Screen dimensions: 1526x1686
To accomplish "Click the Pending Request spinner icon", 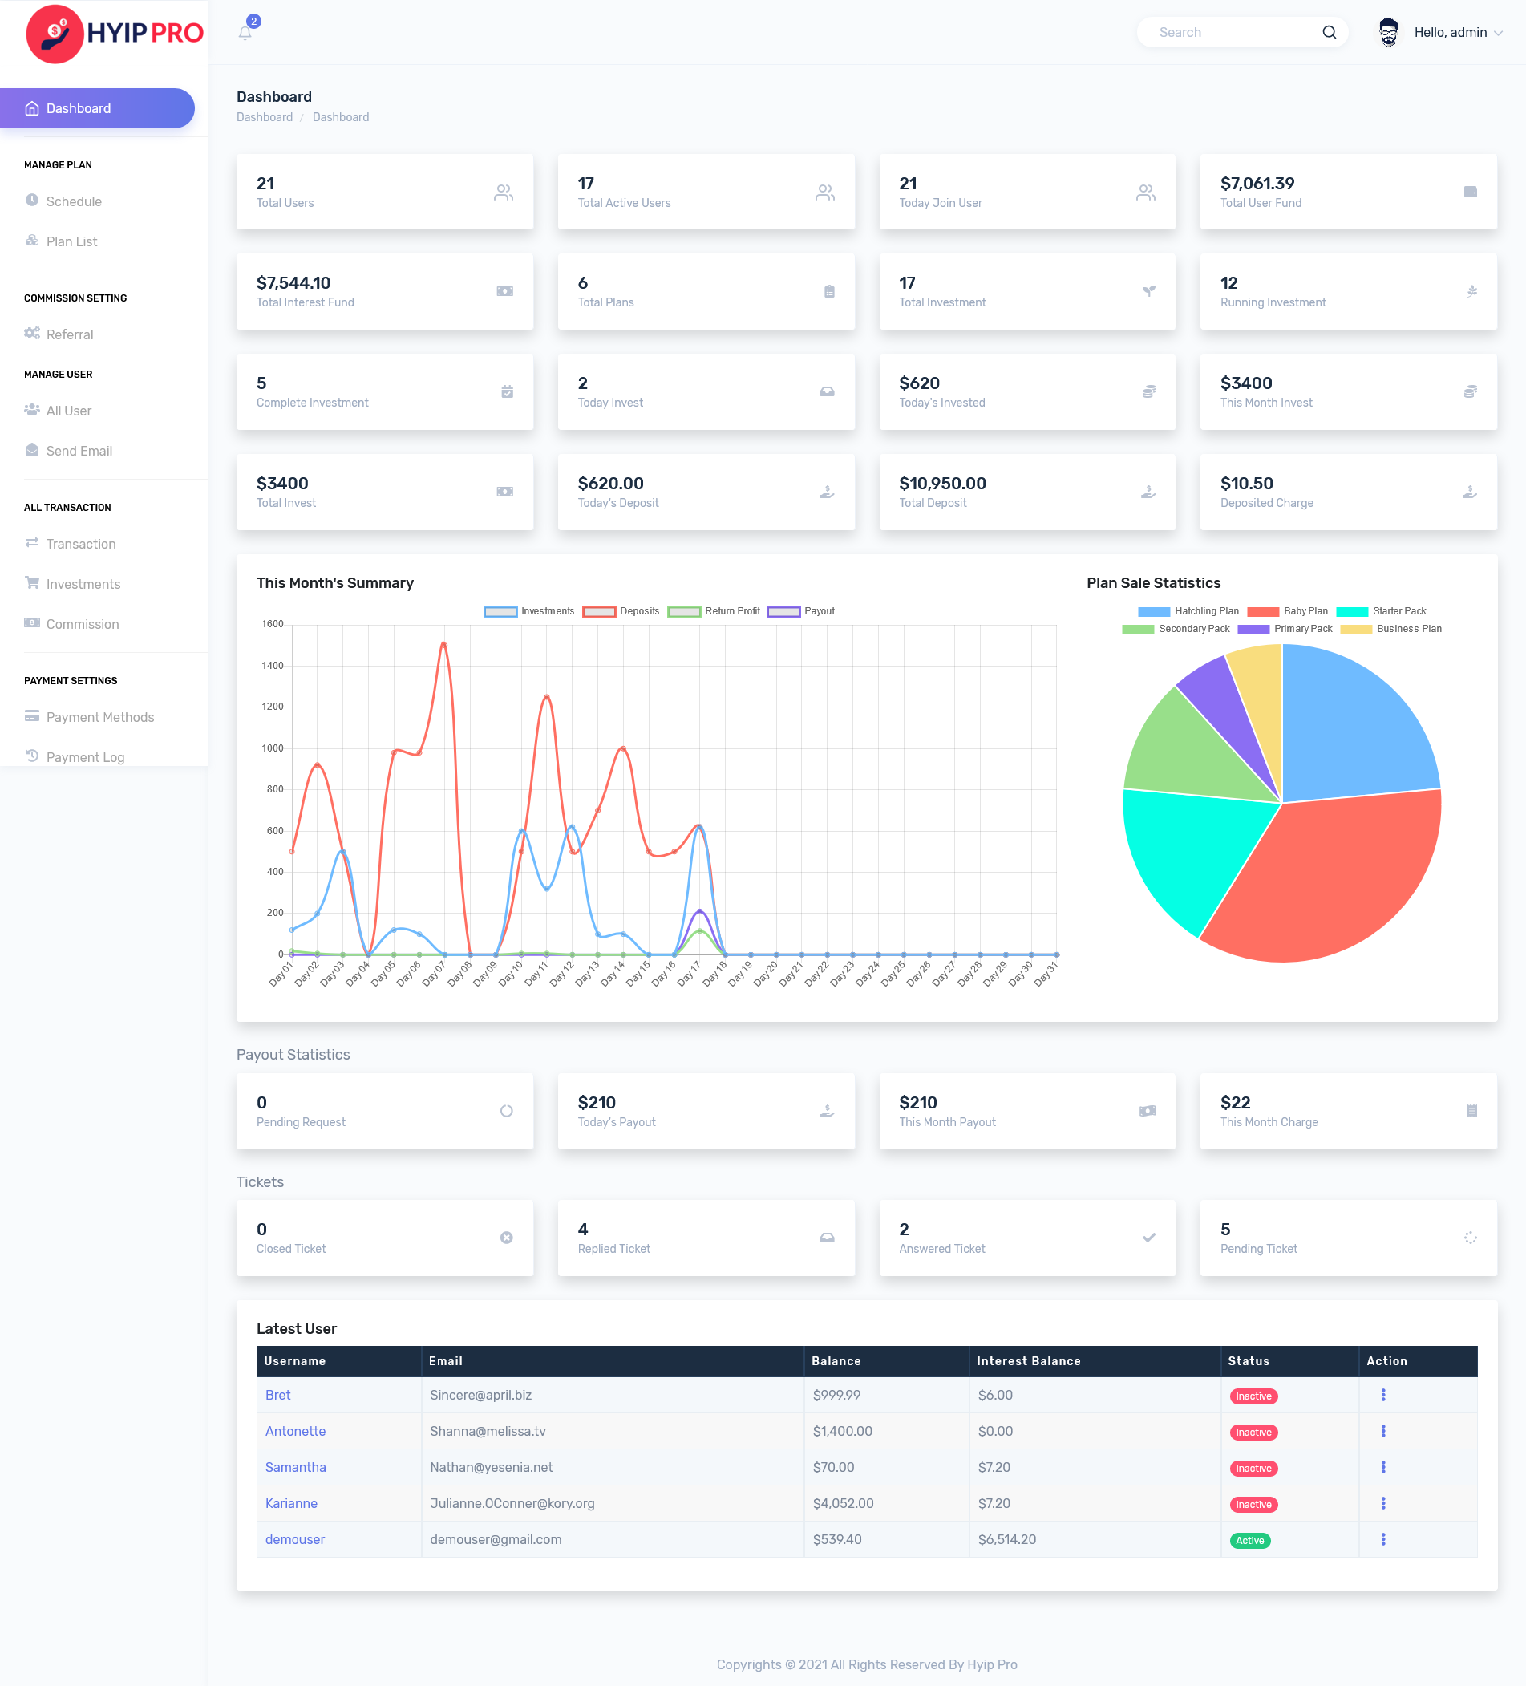I will pyautogui.click(x=506, y=1111).
